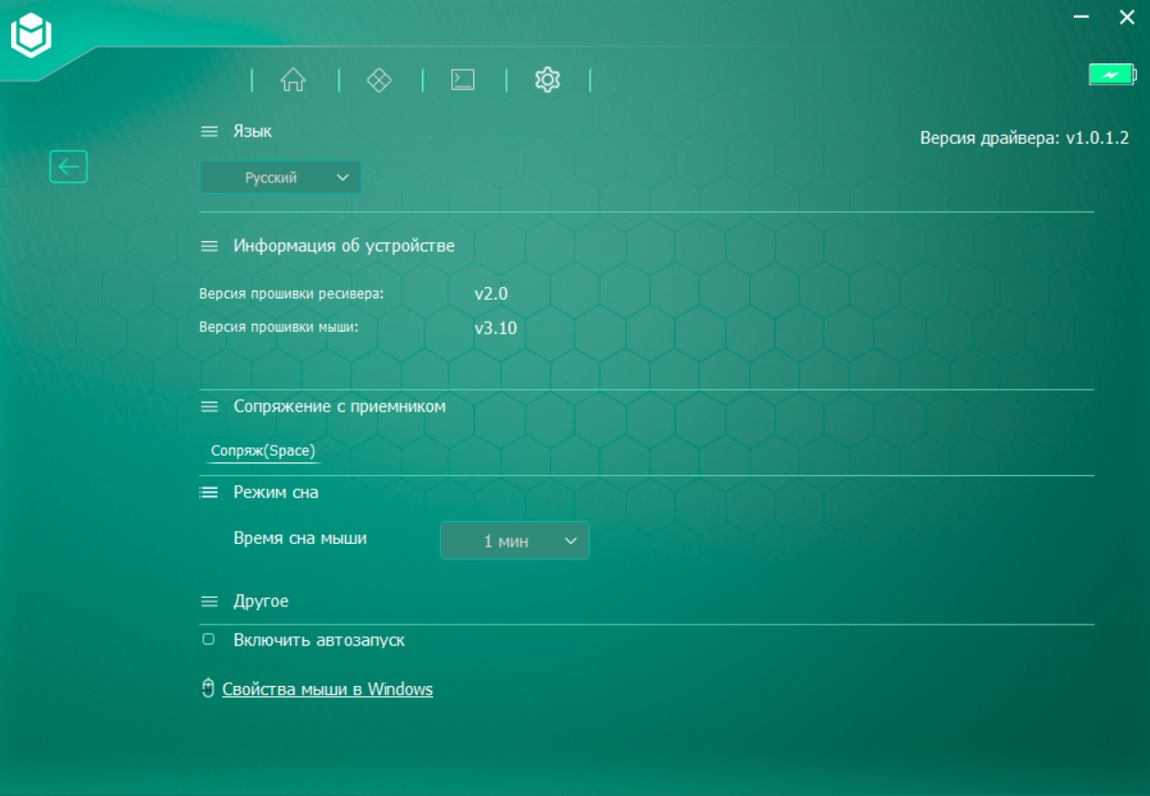Click the Версия прошивки ресивера label
1150x796 pixels.
click(292, 294)
